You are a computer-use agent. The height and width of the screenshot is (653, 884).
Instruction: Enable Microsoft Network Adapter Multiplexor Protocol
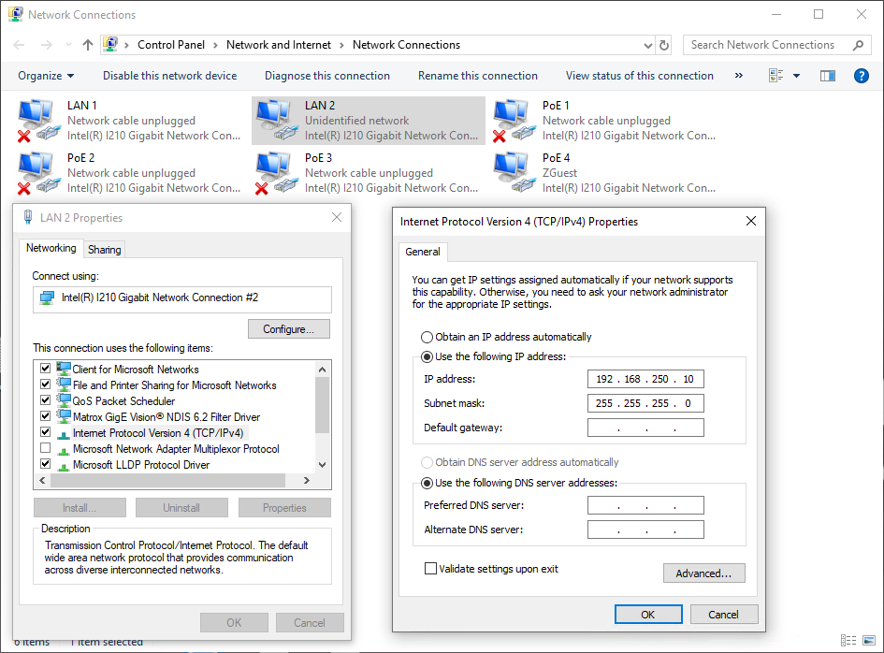45,449
